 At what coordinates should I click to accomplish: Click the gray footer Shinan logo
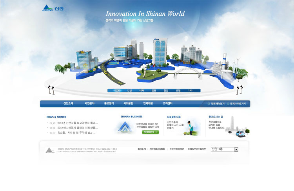(50, 151)
